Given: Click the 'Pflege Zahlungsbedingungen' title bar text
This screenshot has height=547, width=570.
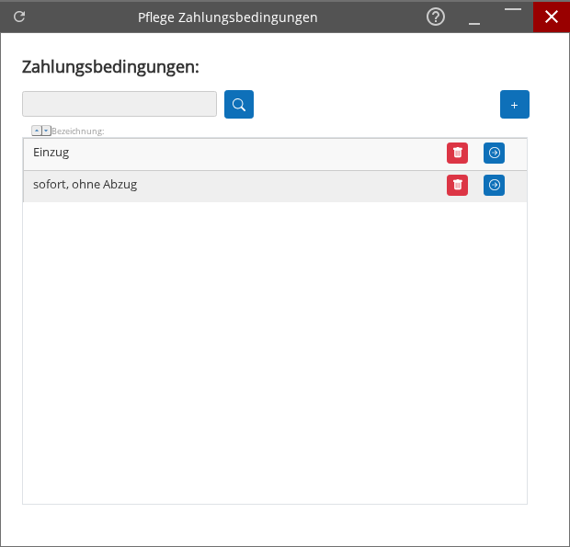Looking at the screenshot, I should pos(228,17).
